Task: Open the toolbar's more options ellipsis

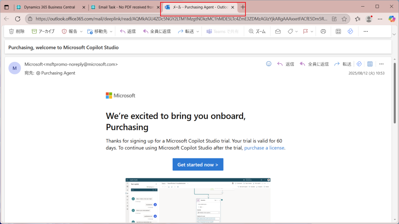Action: [x=365, y=31]
